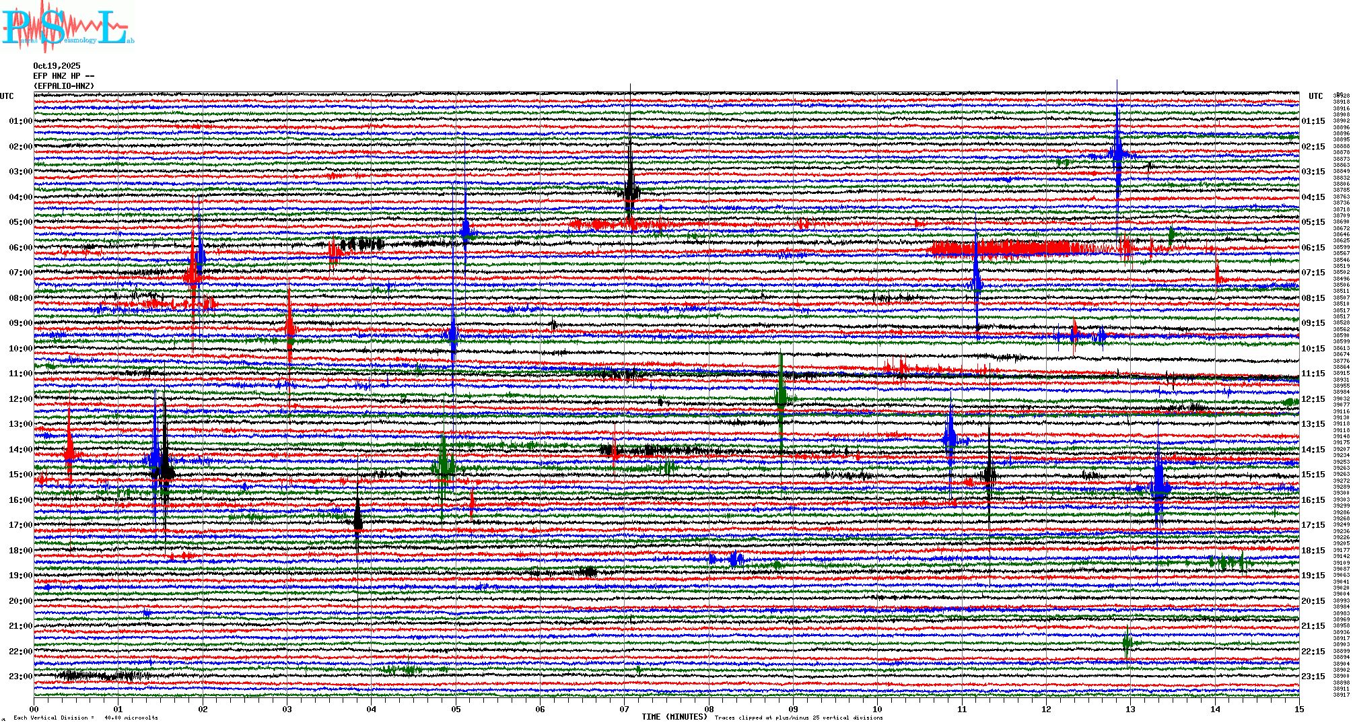
Task: Click the TIME (MINUTES) axis title
Action: [674, 717]
